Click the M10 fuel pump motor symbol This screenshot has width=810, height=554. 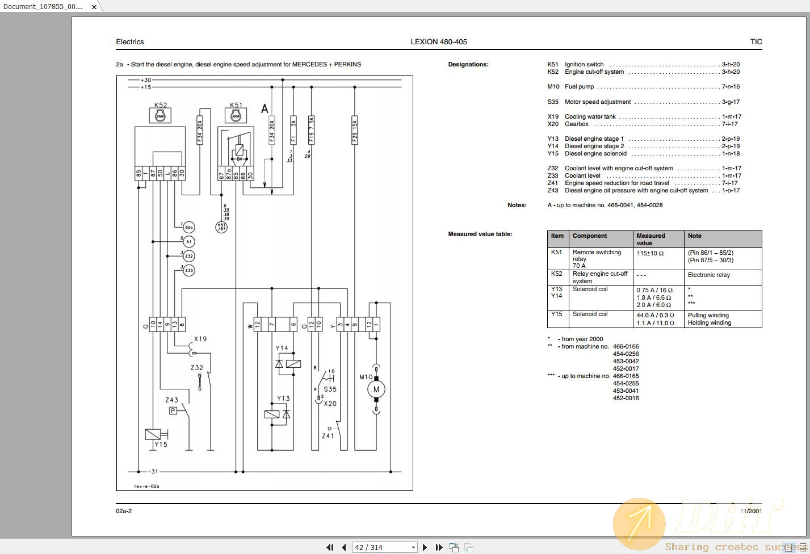point(376,389)
